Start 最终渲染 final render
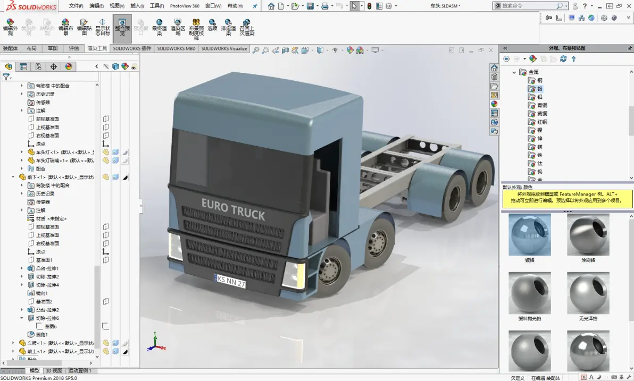Image resolution: width=634 pixels, height=381 pixels. (159, 27)
